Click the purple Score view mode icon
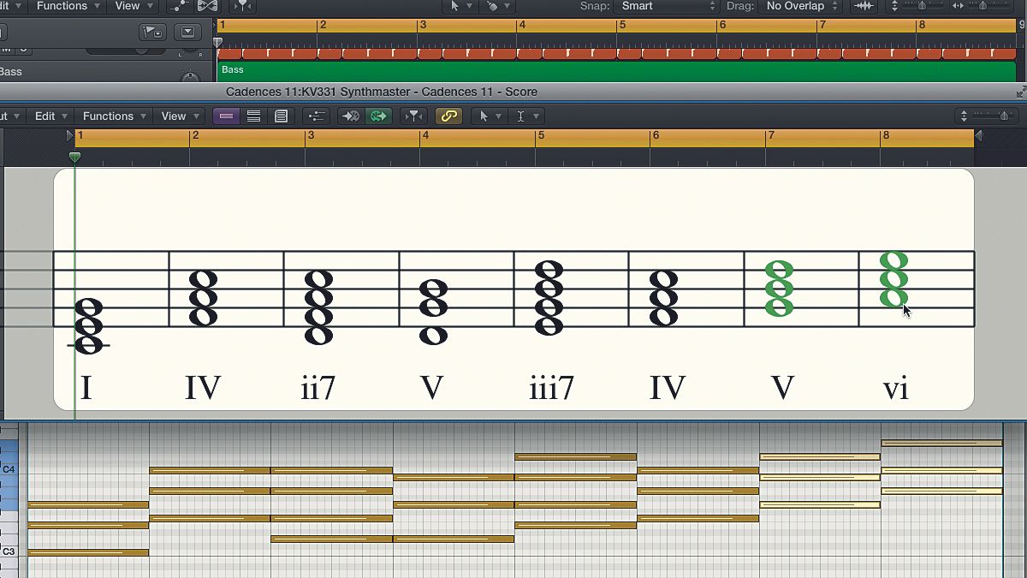1027x578 pixels. click(x=227, y=116)
